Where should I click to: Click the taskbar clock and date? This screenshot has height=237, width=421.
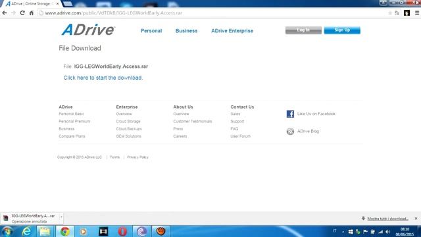tap(405, 232)
